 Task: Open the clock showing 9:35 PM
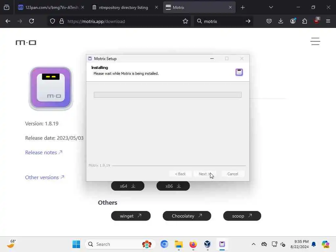pos(299,244)
